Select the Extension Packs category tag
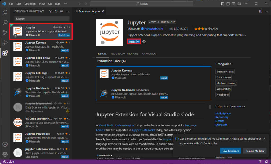 (x=225, y=72)
